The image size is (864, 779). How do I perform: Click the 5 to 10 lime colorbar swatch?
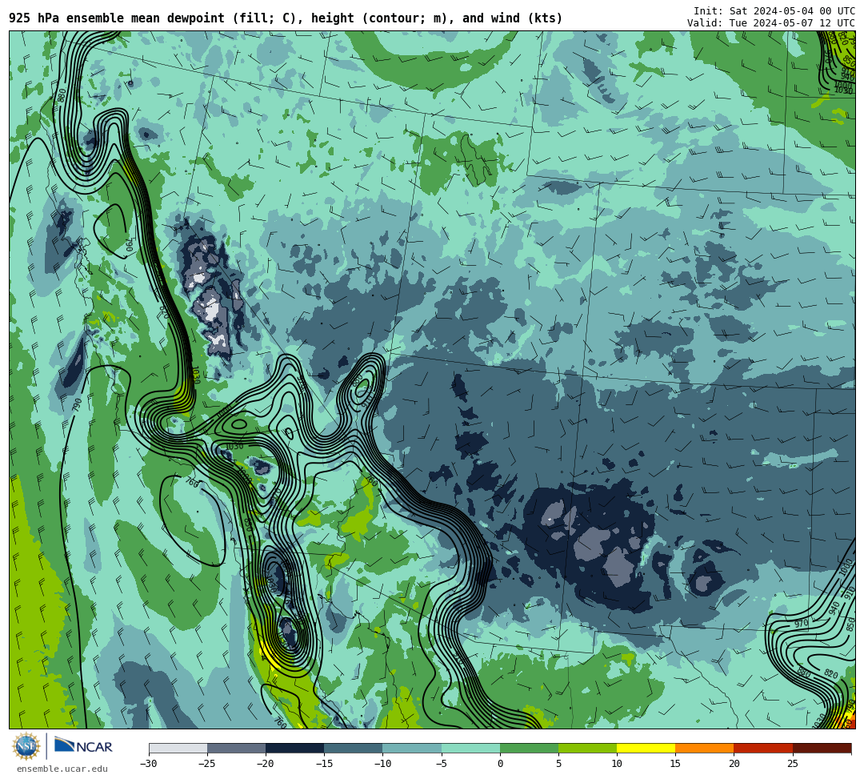click(x=587, y=748)
